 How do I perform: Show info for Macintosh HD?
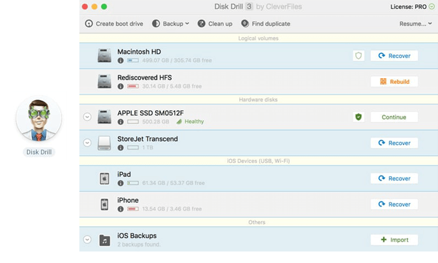(120, 60)
